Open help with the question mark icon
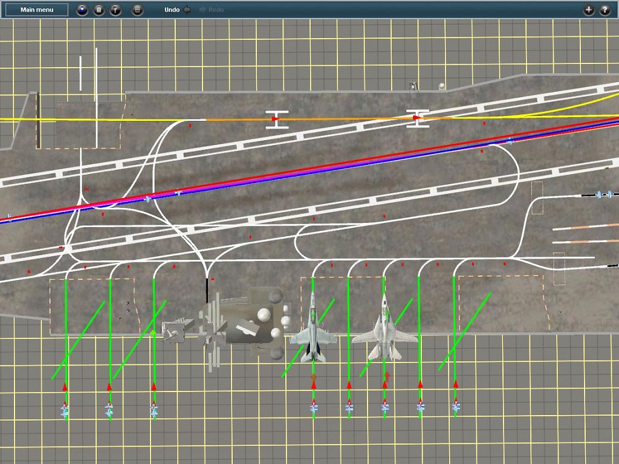Screen dimensions: 619x464 605,10
